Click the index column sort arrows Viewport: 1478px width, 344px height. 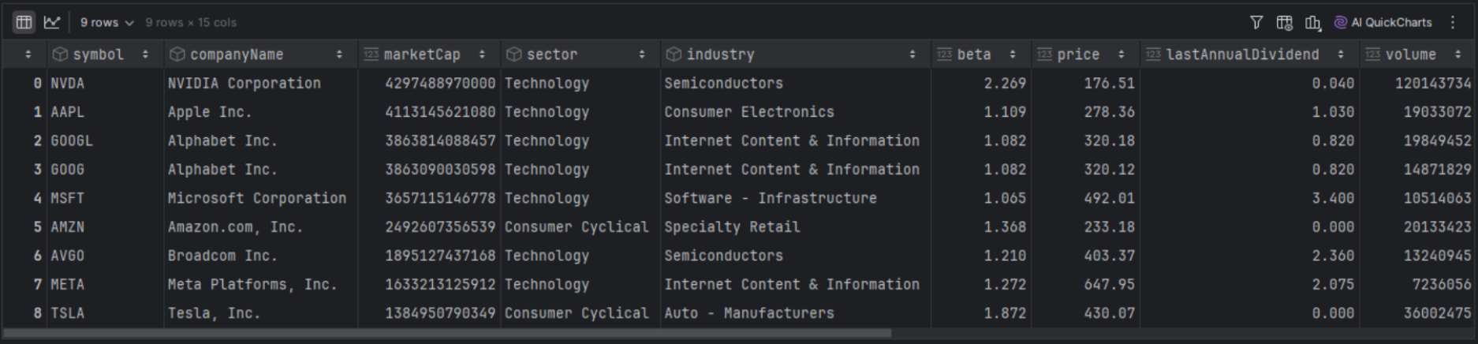28,54
